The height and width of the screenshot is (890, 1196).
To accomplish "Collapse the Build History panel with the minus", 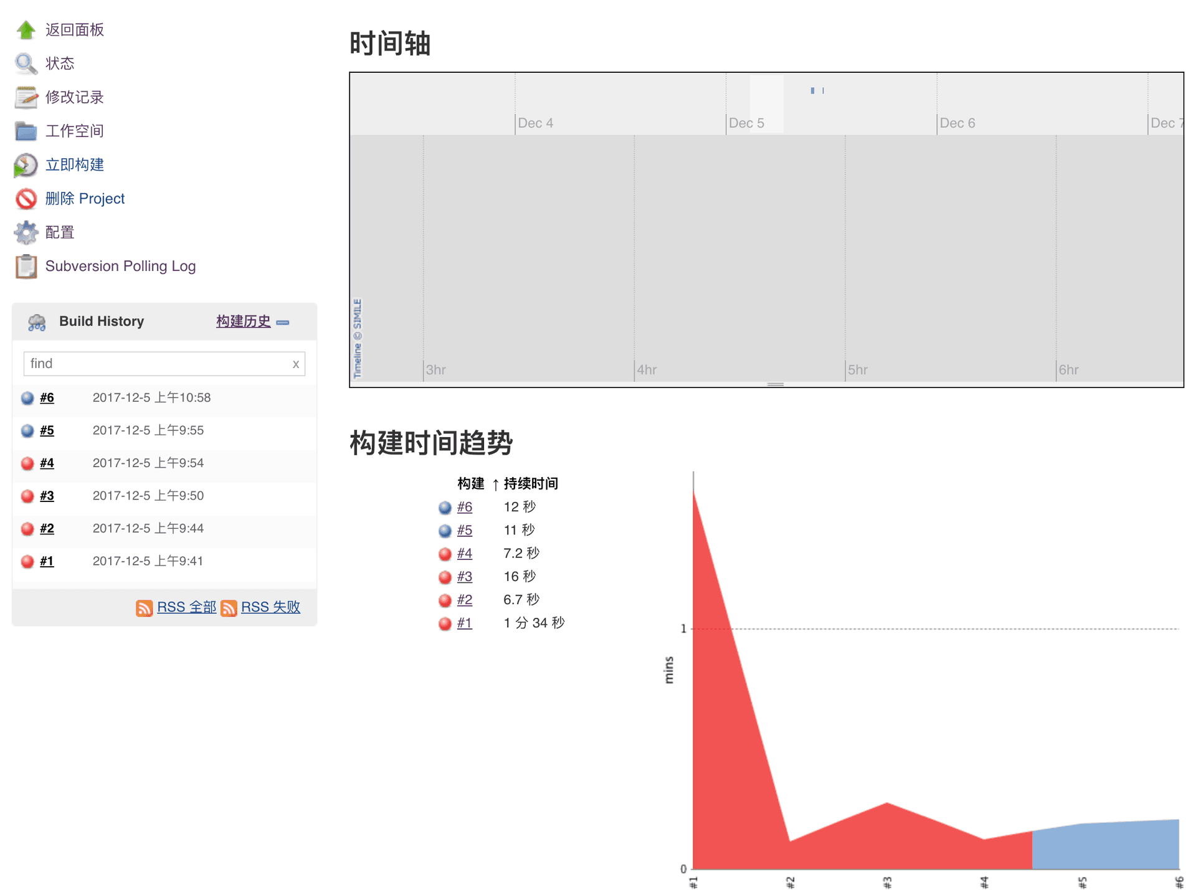I will pos(283,322).
